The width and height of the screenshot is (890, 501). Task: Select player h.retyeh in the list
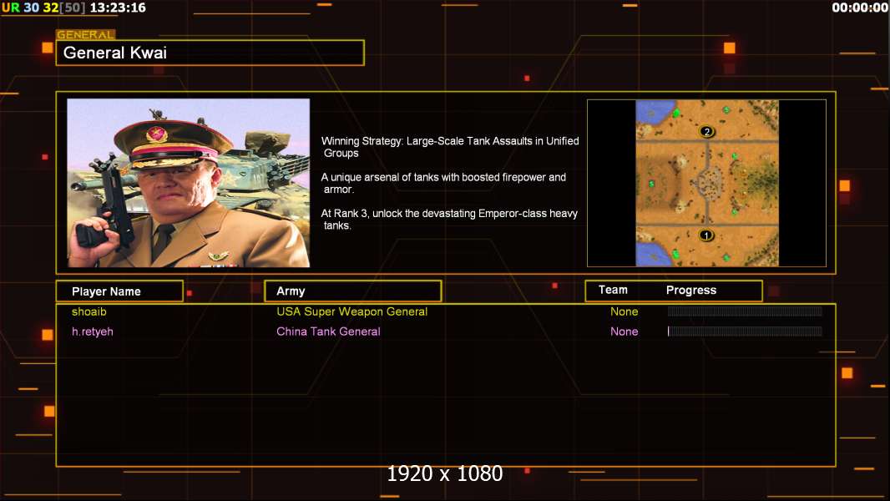[93, 331]
